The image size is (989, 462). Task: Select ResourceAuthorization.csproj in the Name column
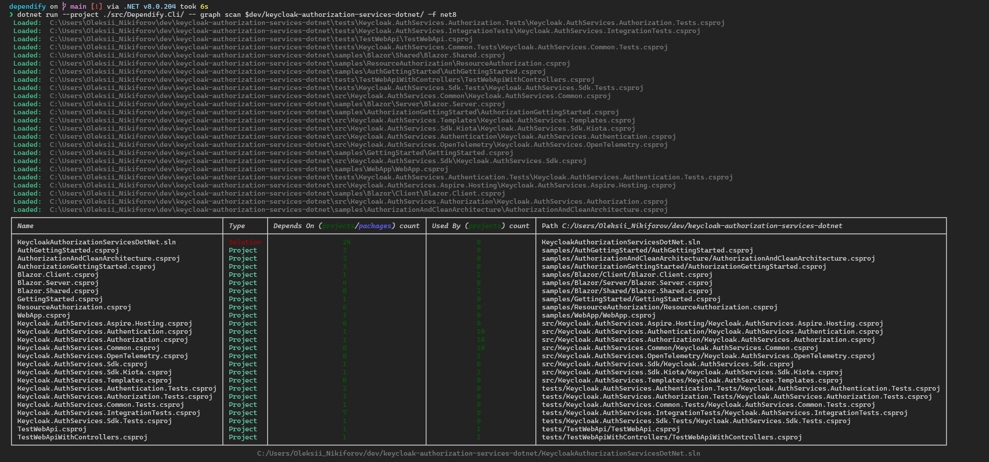74,307
